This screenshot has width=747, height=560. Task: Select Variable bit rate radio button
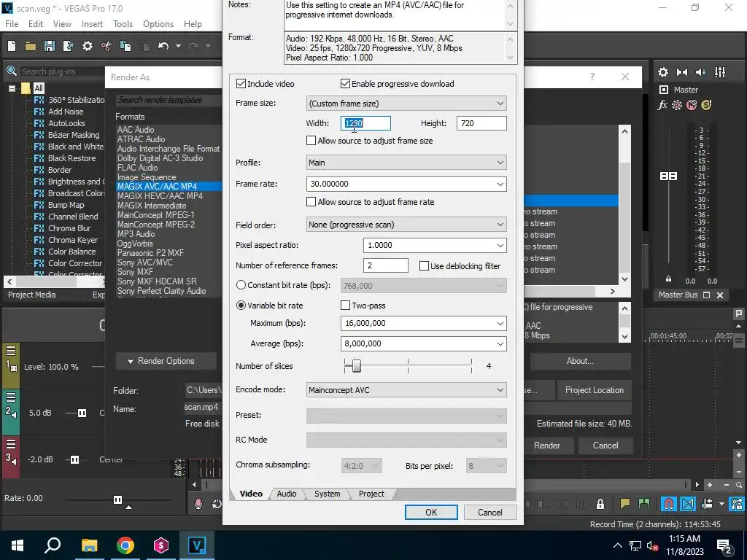click(241, 306)
